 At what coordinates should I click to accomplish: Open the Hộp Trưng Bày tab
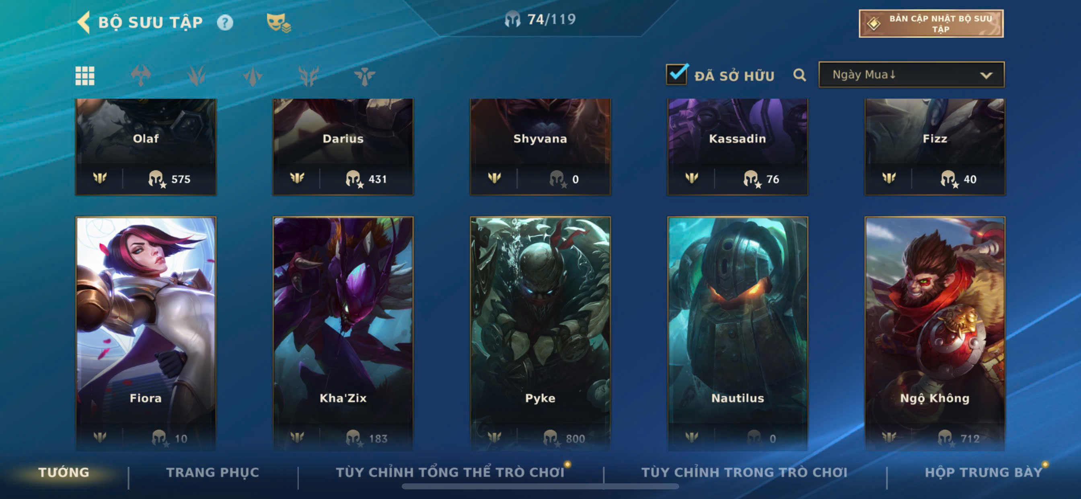[983, 472]
